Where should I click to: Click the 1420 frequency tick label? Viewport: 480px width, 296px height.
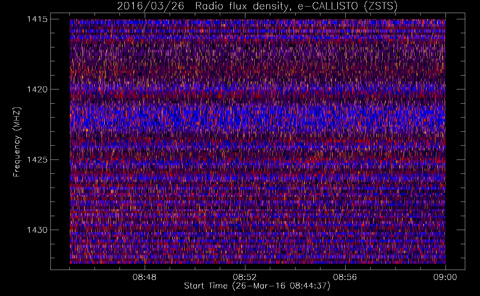tap(37, 89)
